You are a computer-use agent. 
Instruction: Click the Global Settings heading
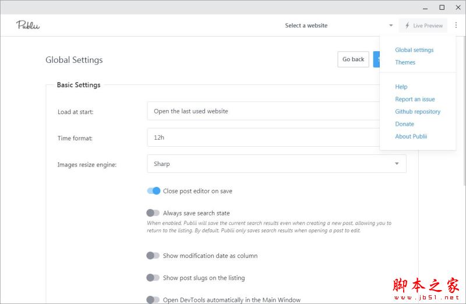coord(74,60)
